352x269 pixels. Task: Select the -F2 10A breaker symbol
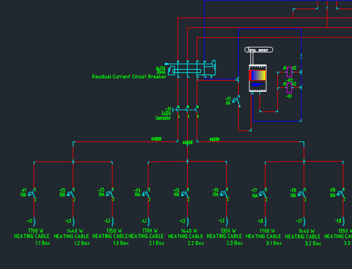71,194
